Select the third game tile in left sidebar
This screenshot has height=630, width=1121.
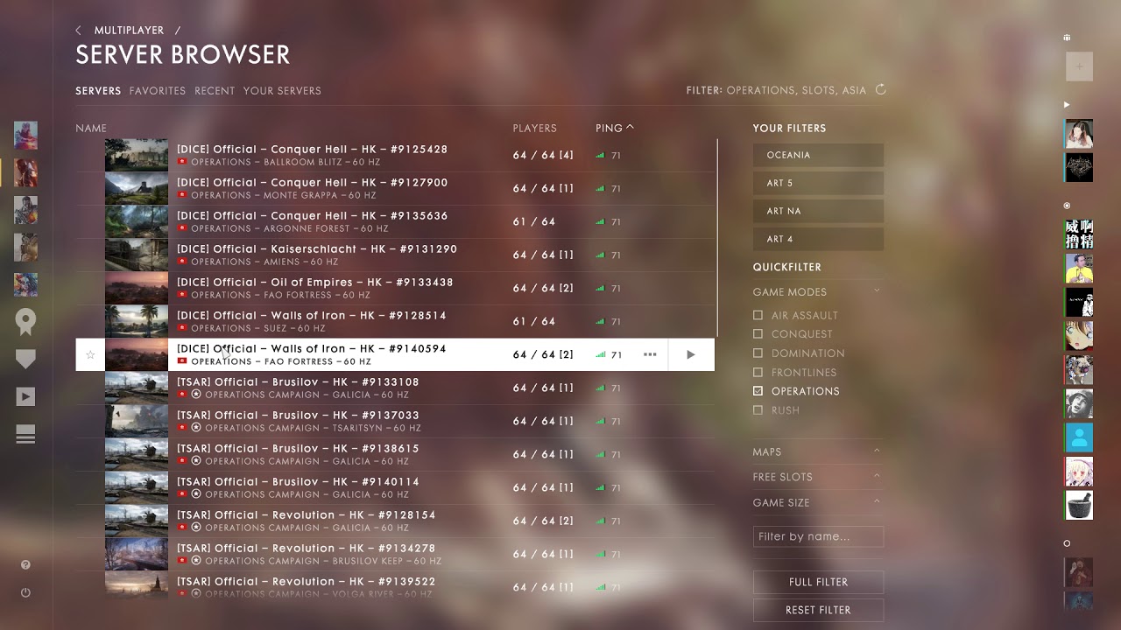click(x=25, y=210)
